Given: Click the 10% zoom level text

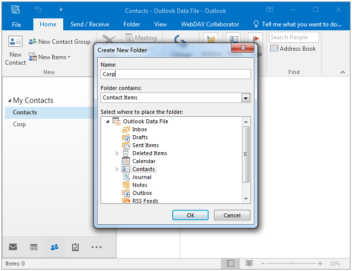Looking at the screenshot, I should (335, 264).
